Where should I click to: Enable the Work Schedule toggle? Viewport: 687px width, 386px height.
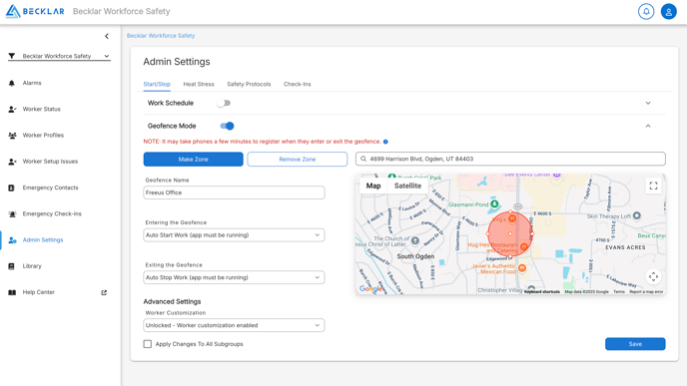point(224,104)
